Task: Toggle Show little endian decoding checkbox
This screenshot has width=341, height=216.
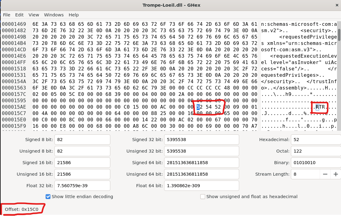Action: [x=48, y=197]
